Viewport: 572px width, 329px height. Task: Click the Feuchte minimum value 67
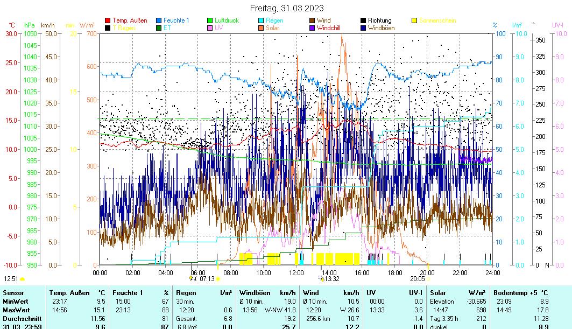(x=165, y=302)
